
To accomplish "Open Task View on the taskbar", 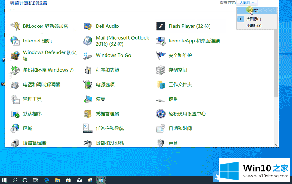I will click(35, 180).
